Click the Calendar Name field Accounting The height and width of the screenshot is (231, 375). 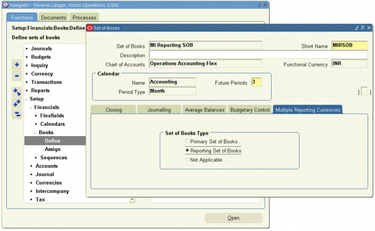[172, 82]
